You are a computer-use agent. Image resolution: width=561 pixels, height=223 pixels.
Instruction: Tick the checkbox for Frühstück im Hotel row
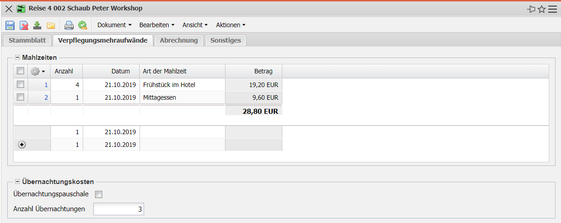[x=20, y=84]
